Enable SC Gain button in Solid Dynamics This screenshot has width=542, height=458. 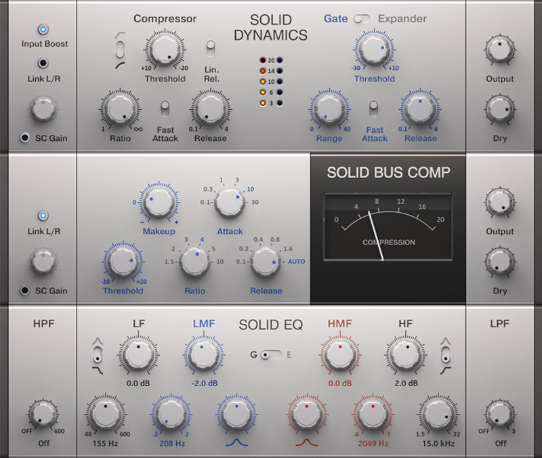click(x=24, y=138)
